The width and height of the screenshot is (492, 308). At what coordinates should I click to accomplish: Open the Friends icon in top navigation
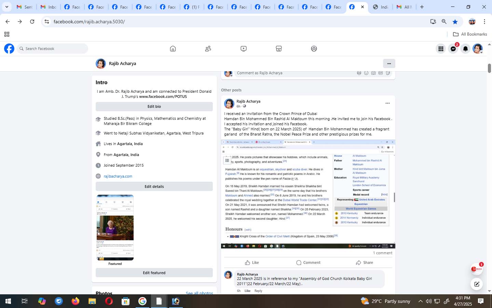point(208,49)
